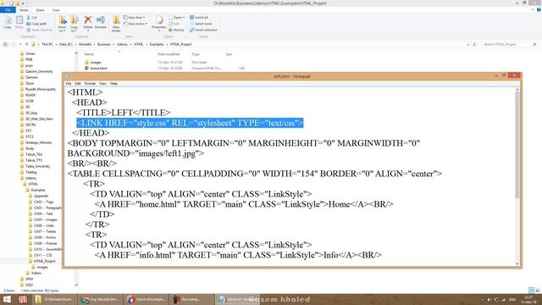Click Business in the address breadcrumb
Viewport: 542px width, 305px height.
(x=103, y=44)
